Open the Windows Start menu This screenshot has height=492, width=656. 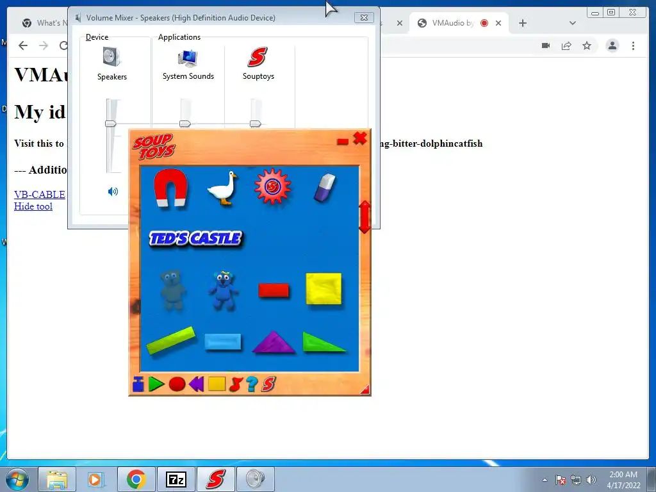[17, 479]
